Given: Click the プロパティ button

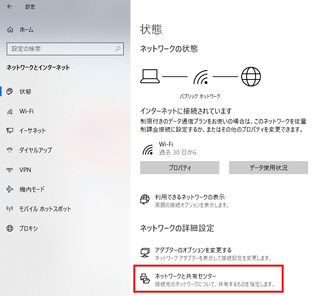Looking at the screenshot, I should click(180, 168).
